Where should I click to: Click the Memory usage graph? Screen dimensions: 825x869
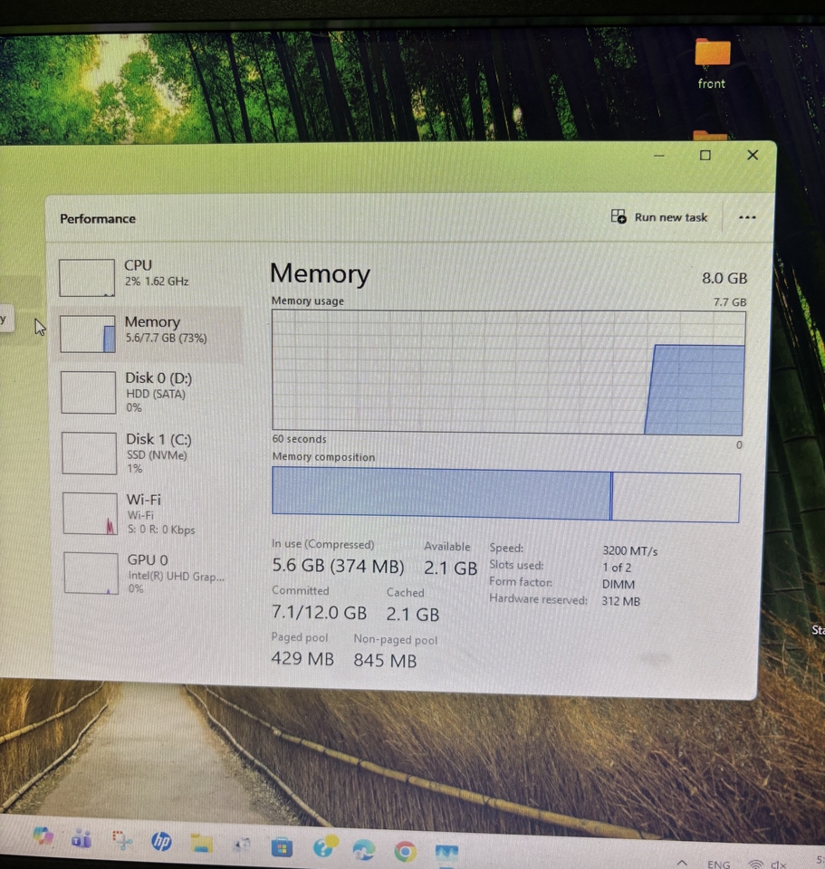508,372
